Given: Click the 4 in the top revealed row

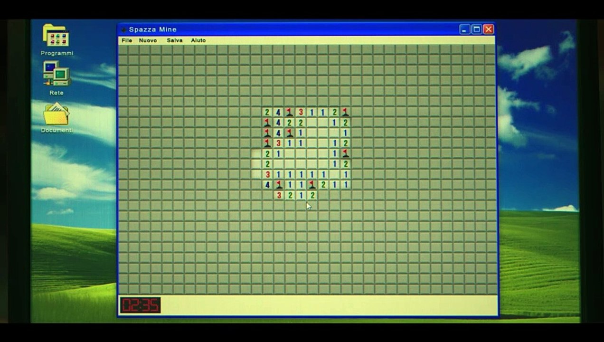Looking at the screenshot, I should (278, 112).
